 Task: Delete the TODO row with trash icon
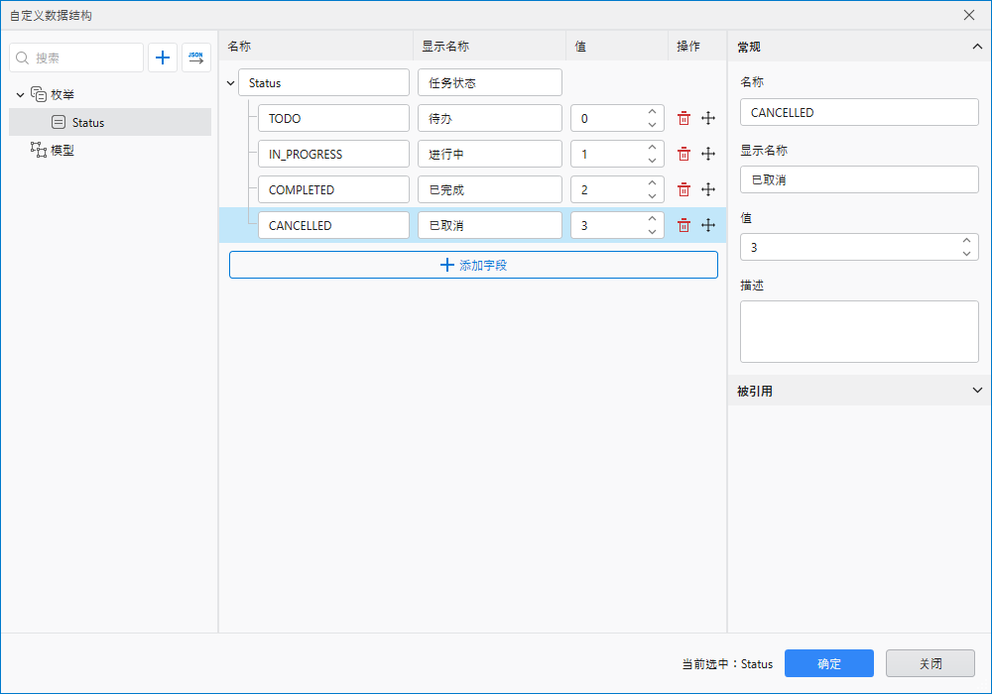click(683, 118)
